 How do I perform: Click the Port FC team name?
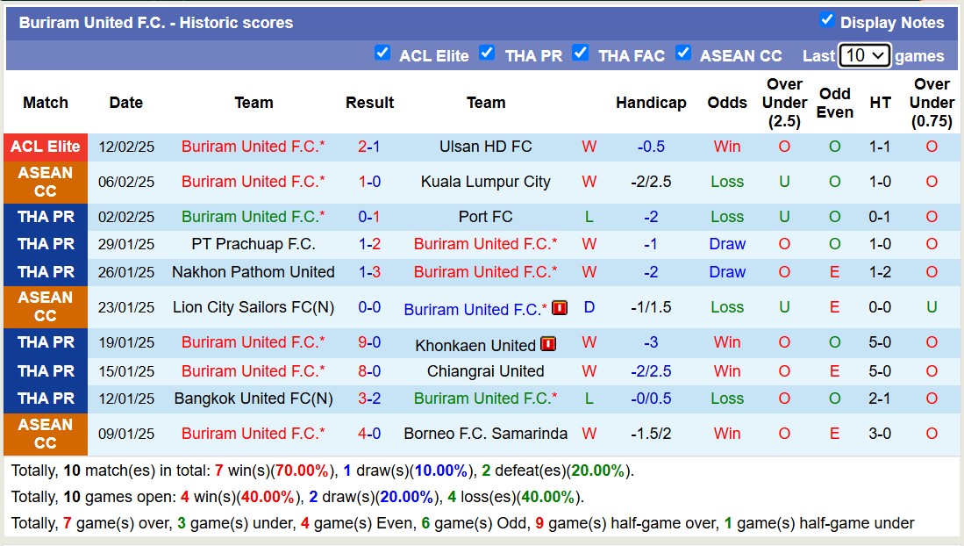[487, 217]
